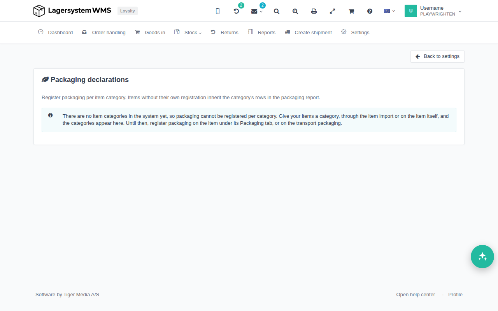498x311 pixels.
Task: Open Settings in the navigation bar
Action: coord(355,33)
